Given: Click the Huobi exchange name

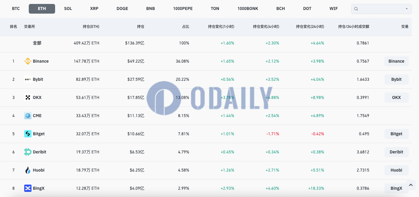Looking at the screenshot, I should 38,170.
